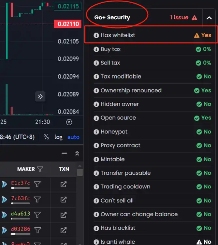Click the transactions list vertical scrollbar

[80, 196]
